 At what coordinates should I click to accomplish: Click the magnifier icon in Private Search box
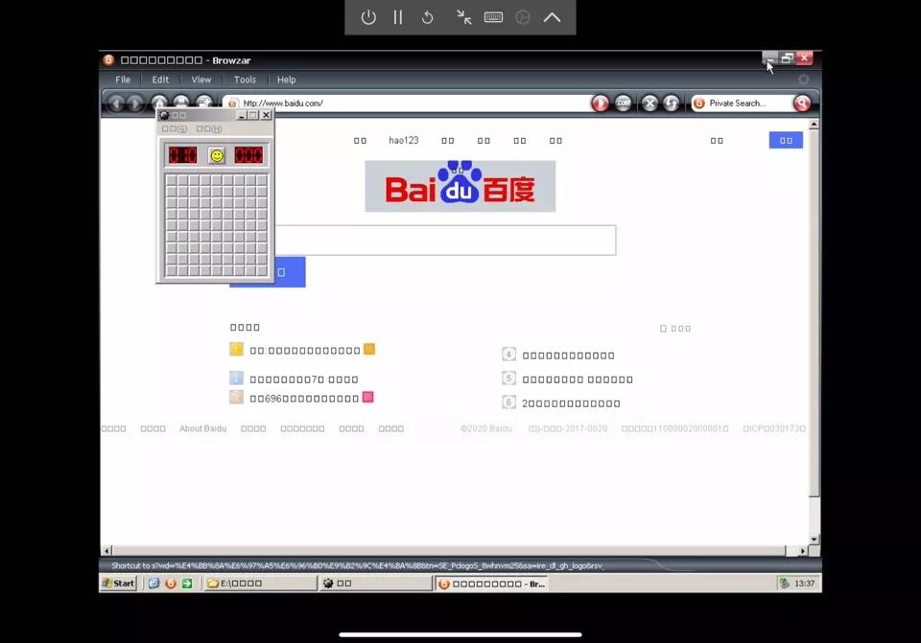(x=801, y=102)
